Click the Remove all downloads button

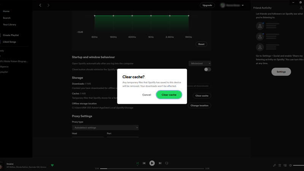(x=198, y=86)
